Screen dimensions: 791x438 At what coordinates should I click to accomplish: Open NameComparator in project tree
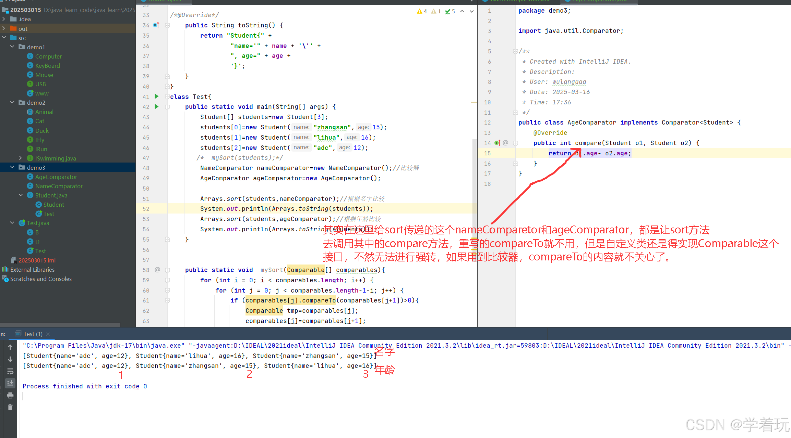pos(59,186)
